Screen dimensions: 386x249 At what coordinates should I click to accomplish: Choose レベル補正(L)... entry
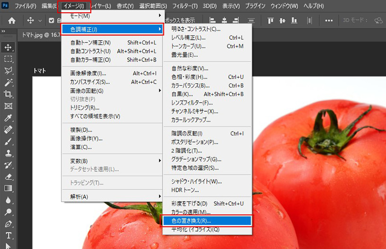207,38
